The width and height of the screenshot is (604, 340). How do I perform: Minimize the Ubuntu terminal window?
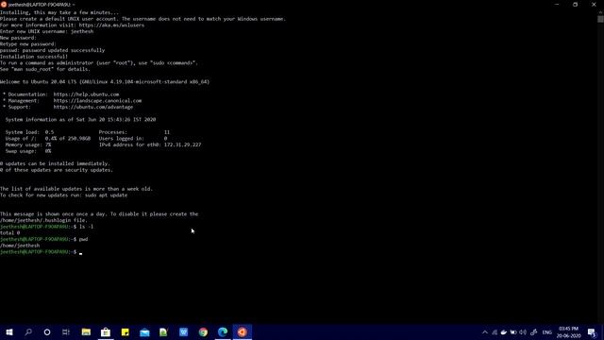coord(557,4)
